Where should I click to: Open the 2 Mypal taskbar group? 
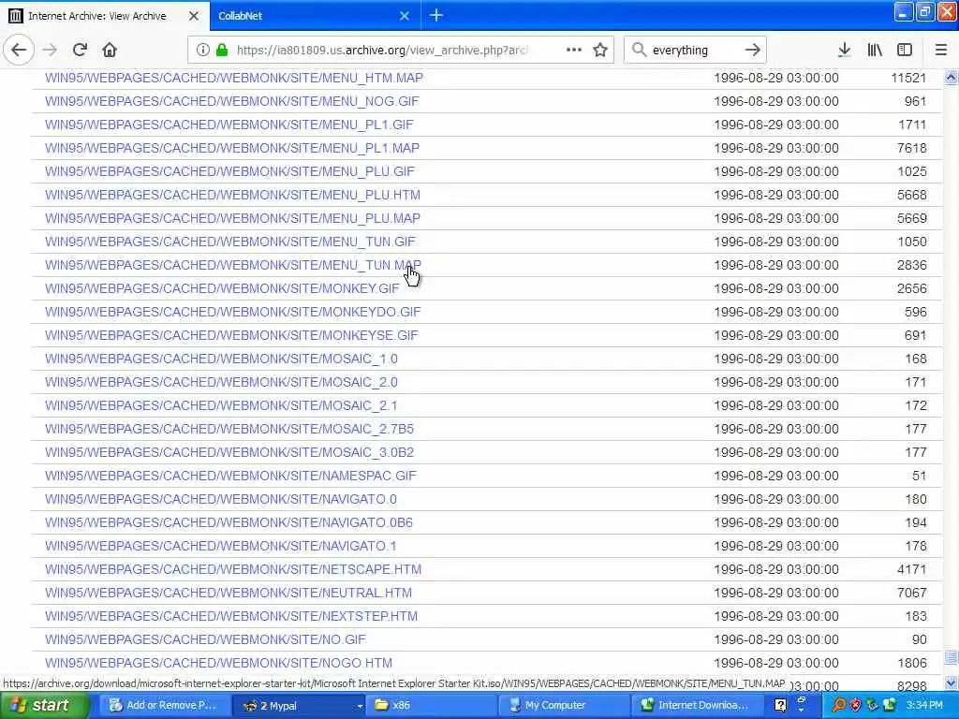click(x=299, y=705)
